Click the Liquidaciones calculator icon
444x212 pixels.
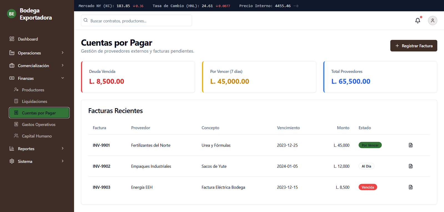(x=16, y=101)
